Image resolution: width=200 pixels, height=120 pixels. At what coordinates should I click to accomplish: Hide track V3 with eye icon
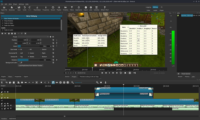point(8,92)
